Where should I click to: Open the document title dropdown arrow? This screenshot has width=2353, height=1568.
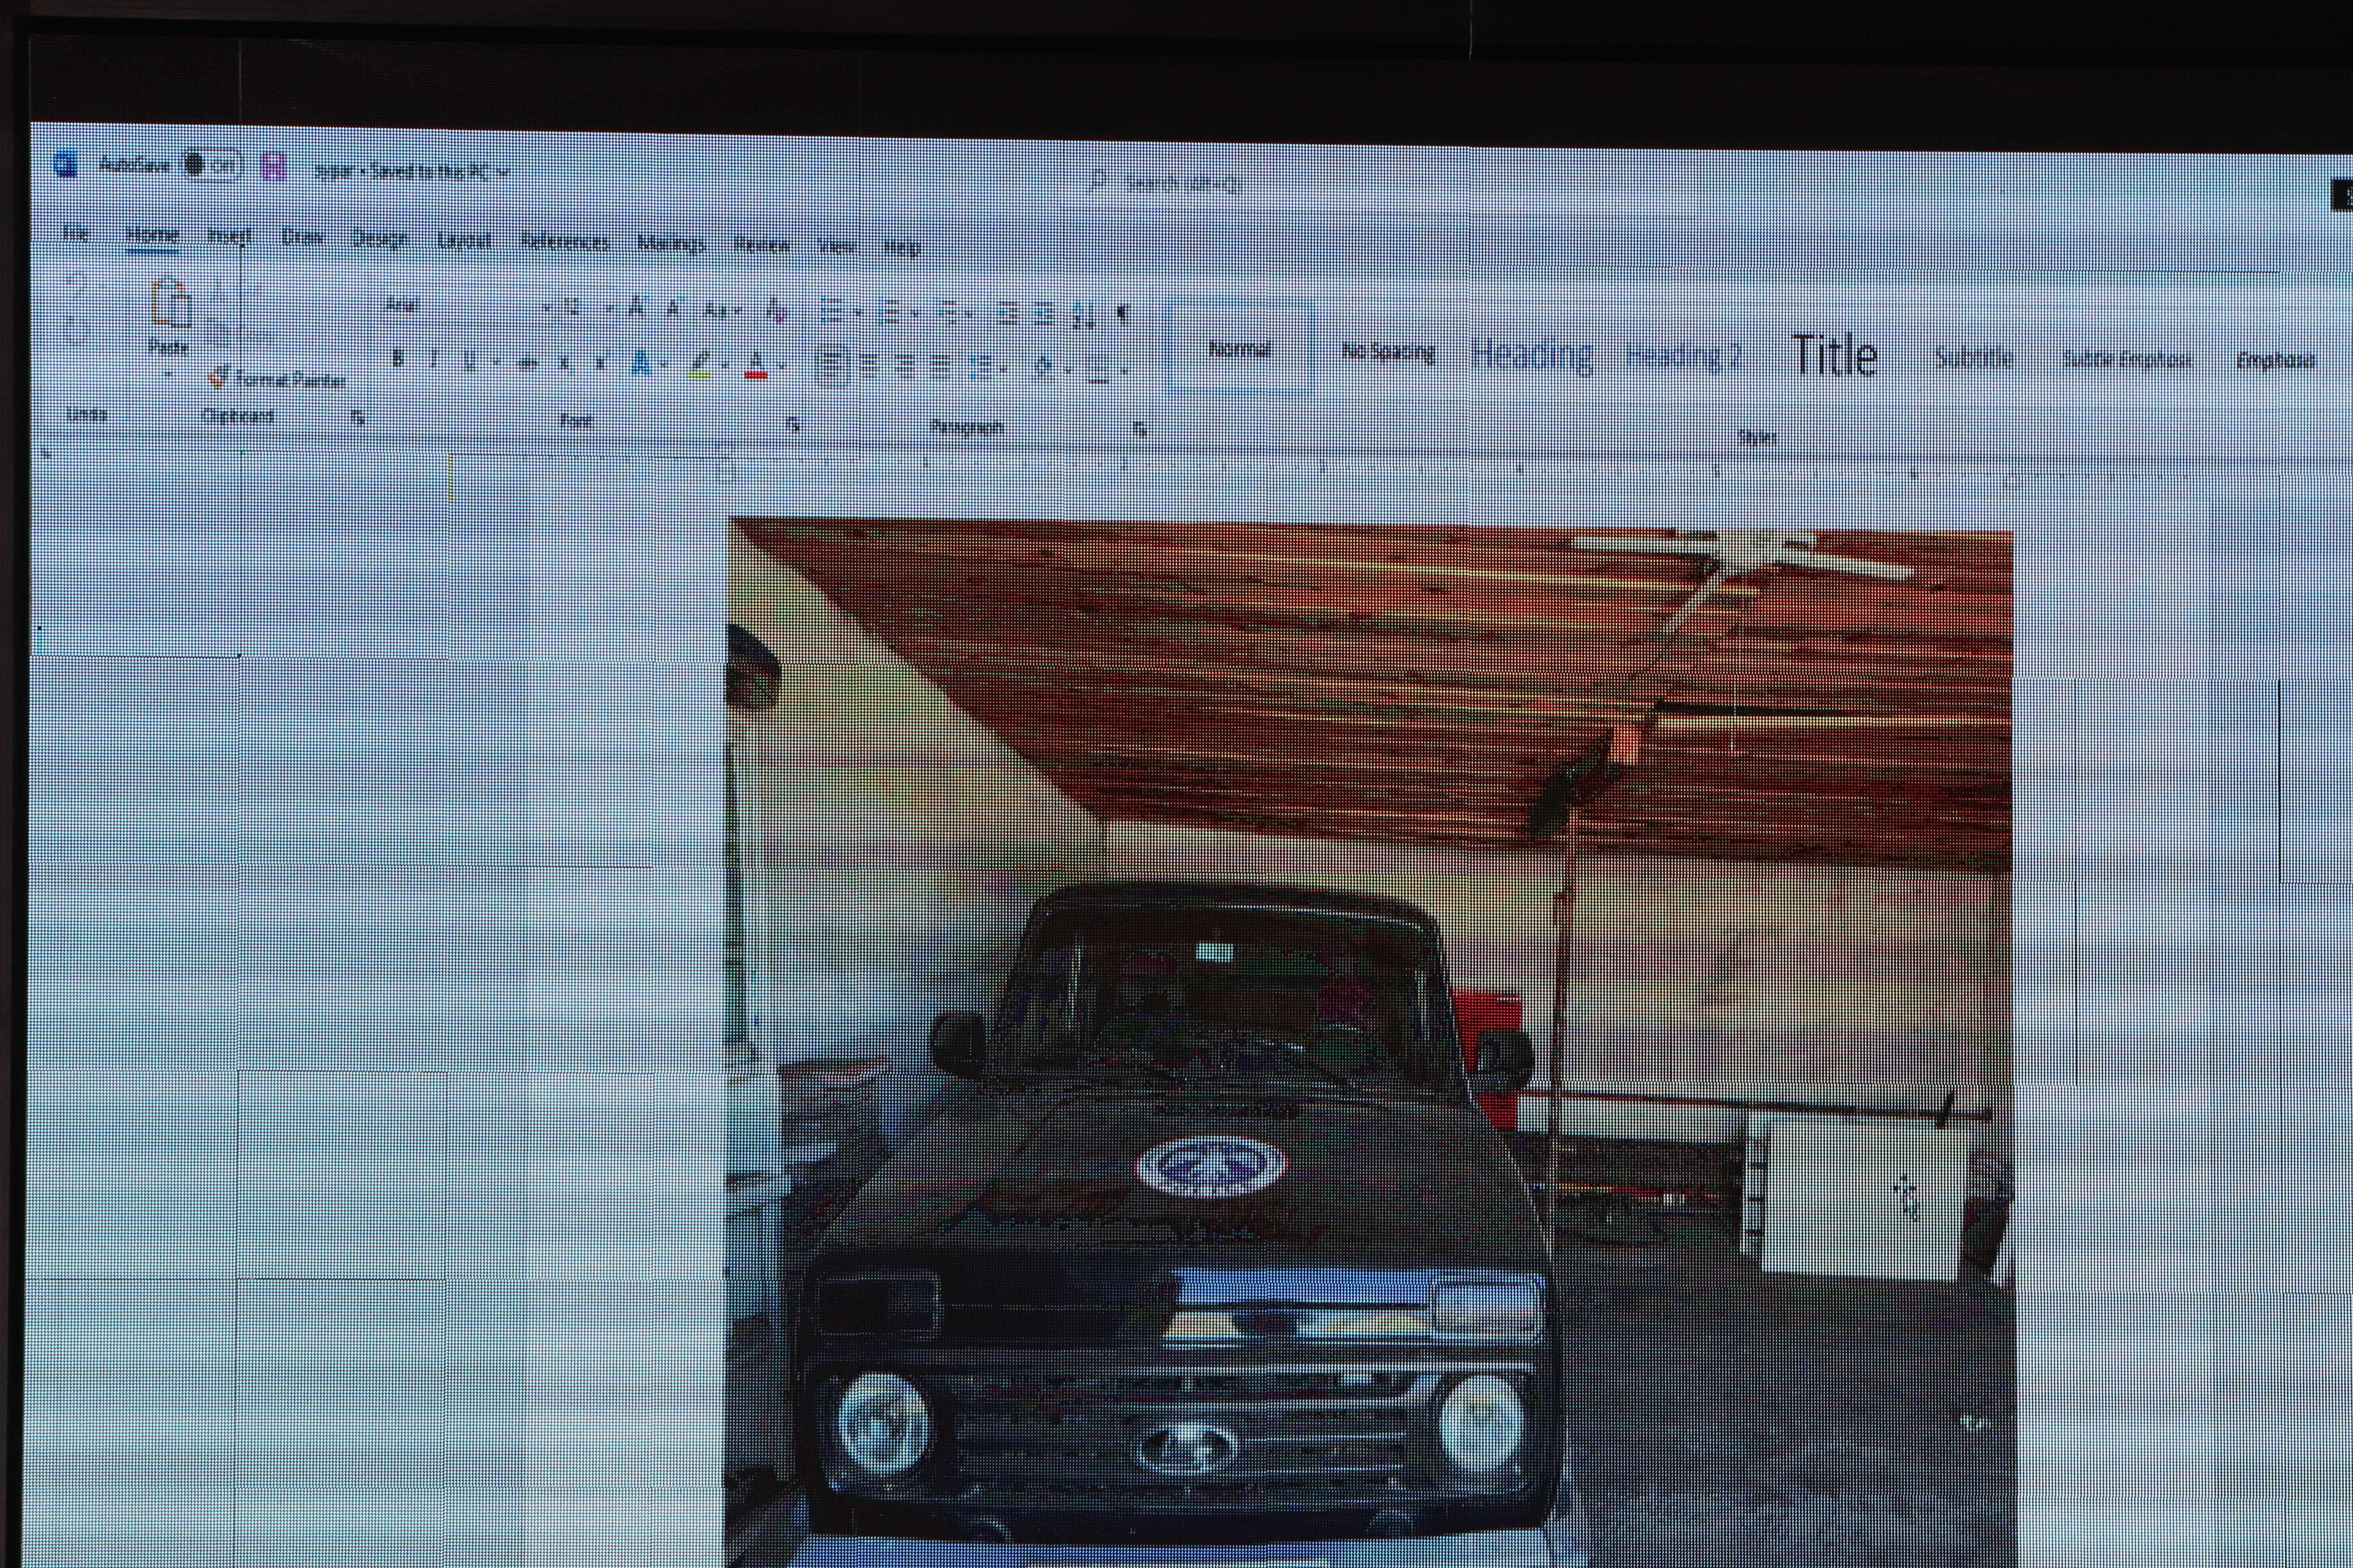point(503,172)
